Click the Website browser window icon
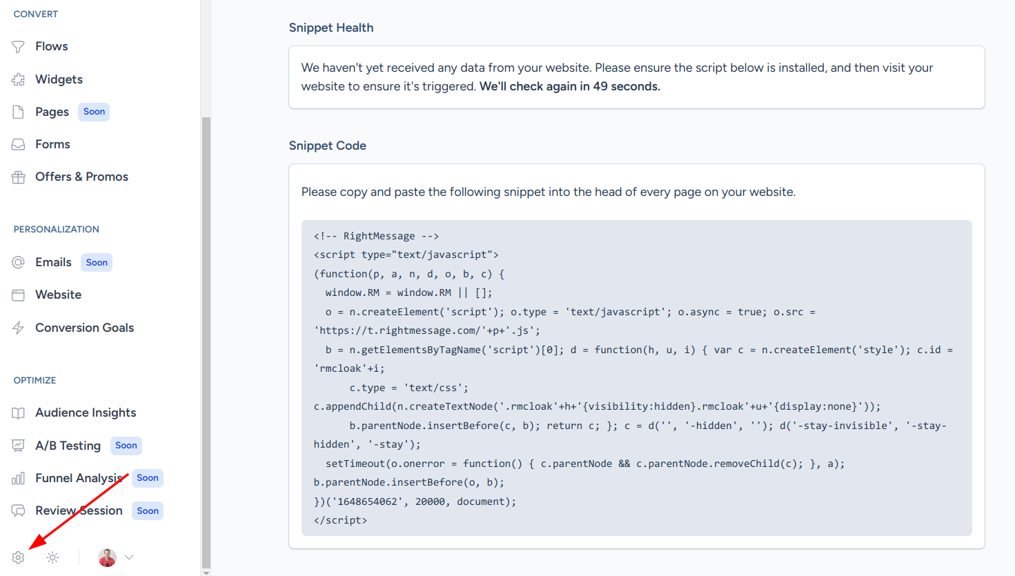 (18, 295)
